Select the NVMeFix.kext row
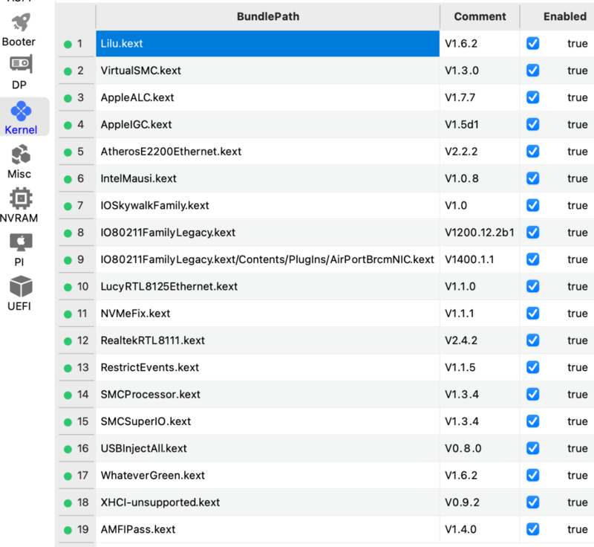The height and width of the screenshot is (547, 594). pyautogui.click(x=136, y=314)
